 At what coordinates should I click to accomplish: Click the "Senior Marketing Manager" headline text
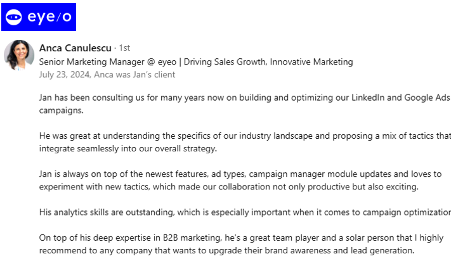(89, 61)
